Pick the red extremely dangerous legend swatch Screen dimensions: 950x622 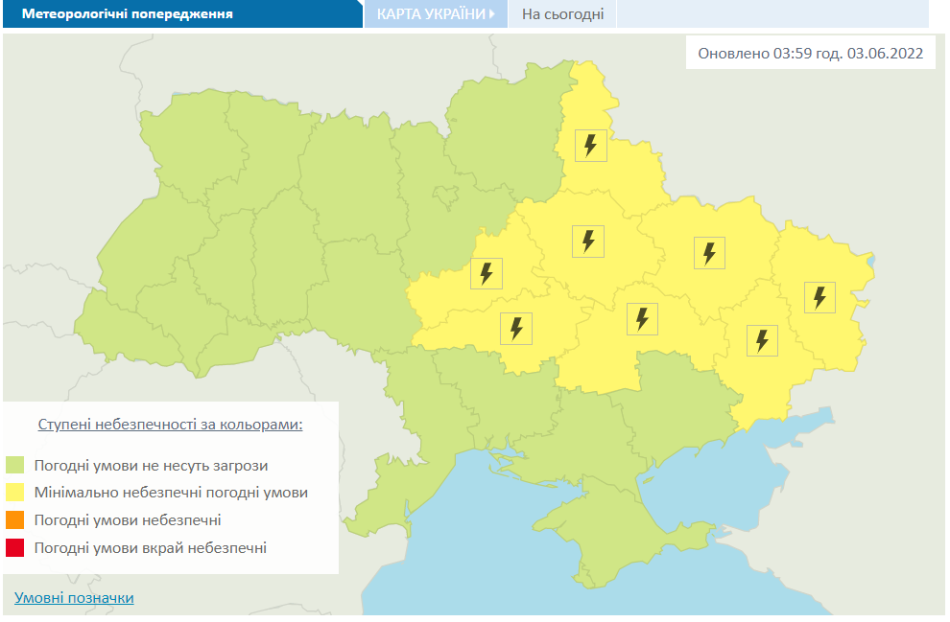tap(14, 548)
